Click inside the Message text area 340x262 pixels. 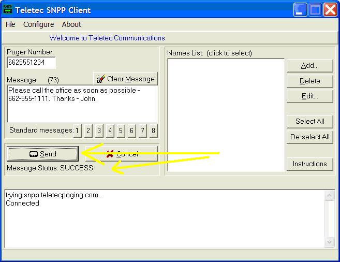pyautogui.click(x=82, y=104)
